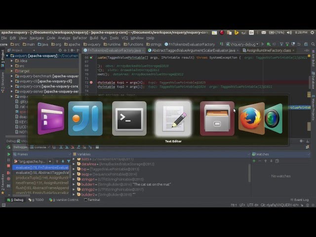Collapse the vxquery root project node
This screenshot has width=316, height=237.
[7, 56]
